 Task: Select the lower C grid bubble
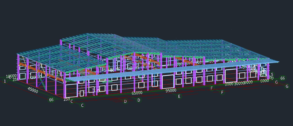click(82, 105)
